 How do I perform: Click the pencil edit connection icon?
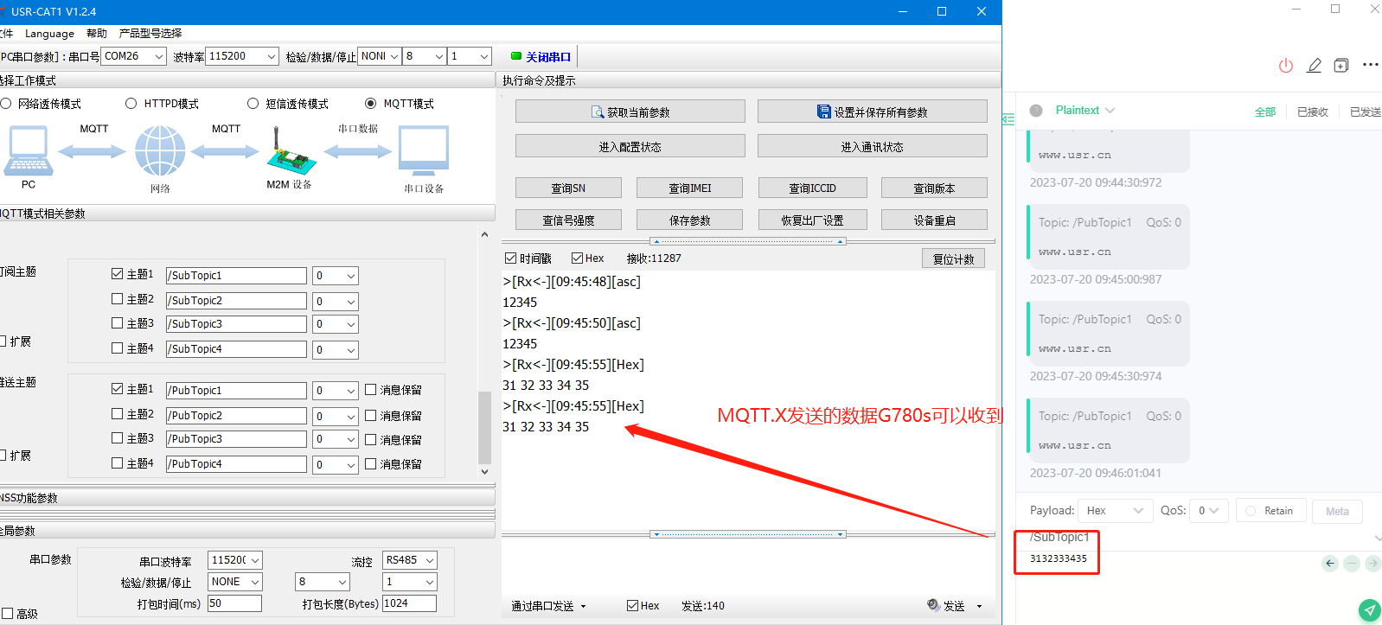(x=1314, y=66)
